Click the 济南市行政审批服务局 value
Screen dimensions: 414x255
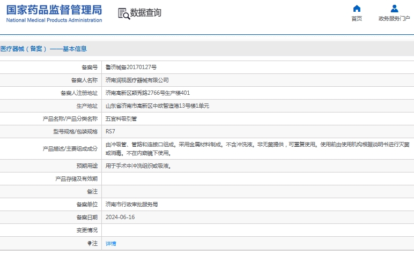pos(131,204)
